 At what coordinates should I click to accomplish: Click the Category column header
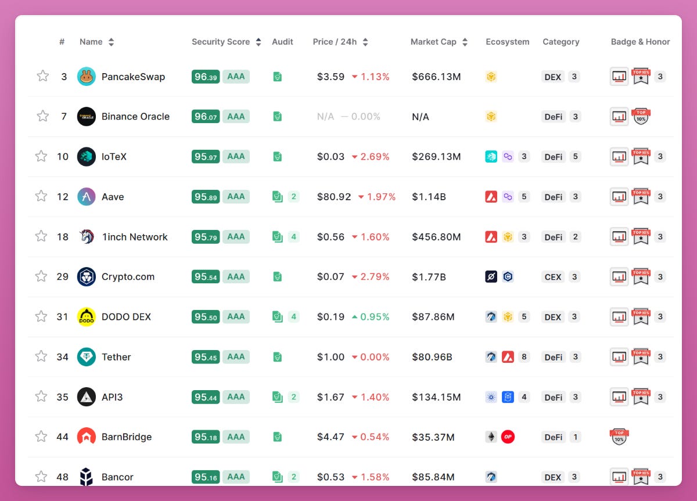pos(561,42)
